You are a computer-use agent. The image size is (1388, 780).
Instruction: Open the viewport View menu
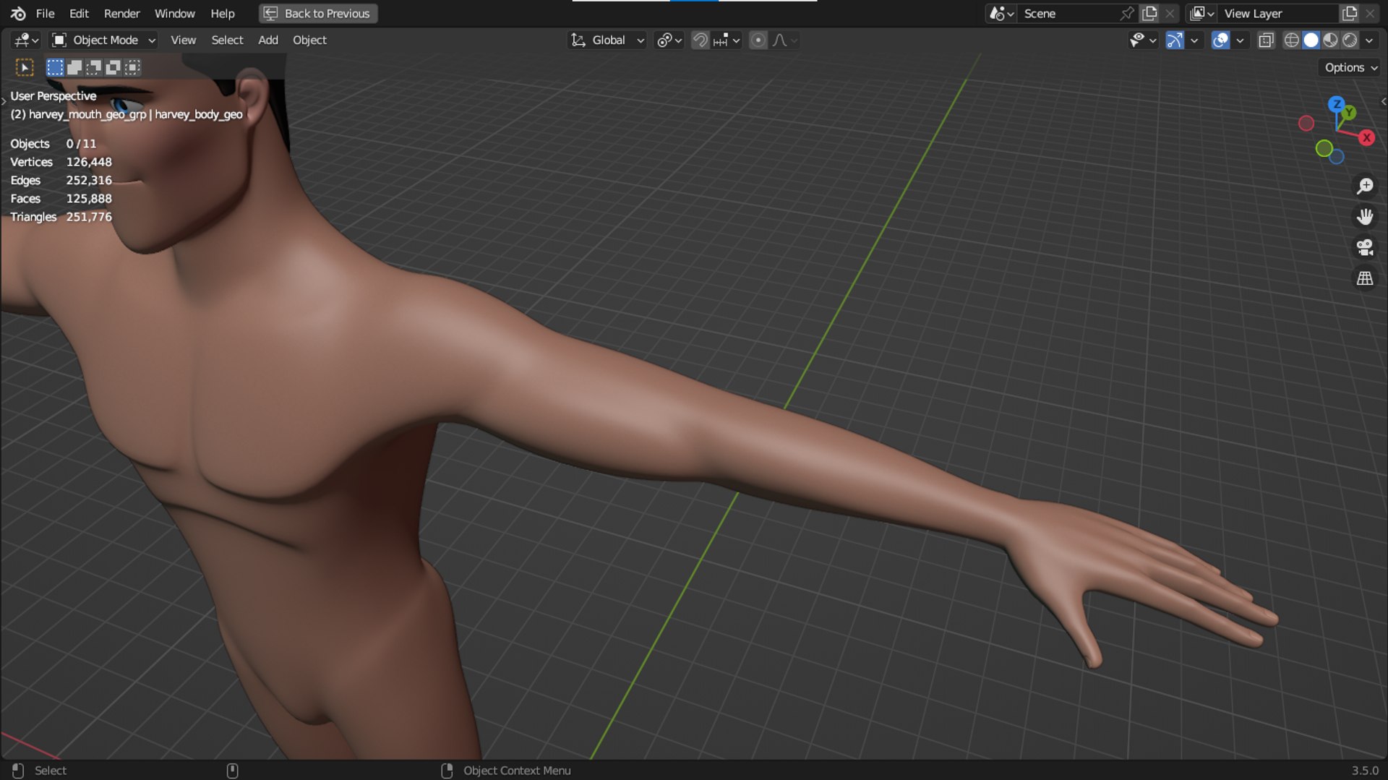click(183, 40)
